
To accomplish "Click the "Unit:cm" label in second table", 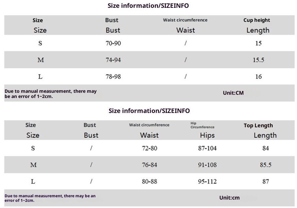I will (229, 198).
